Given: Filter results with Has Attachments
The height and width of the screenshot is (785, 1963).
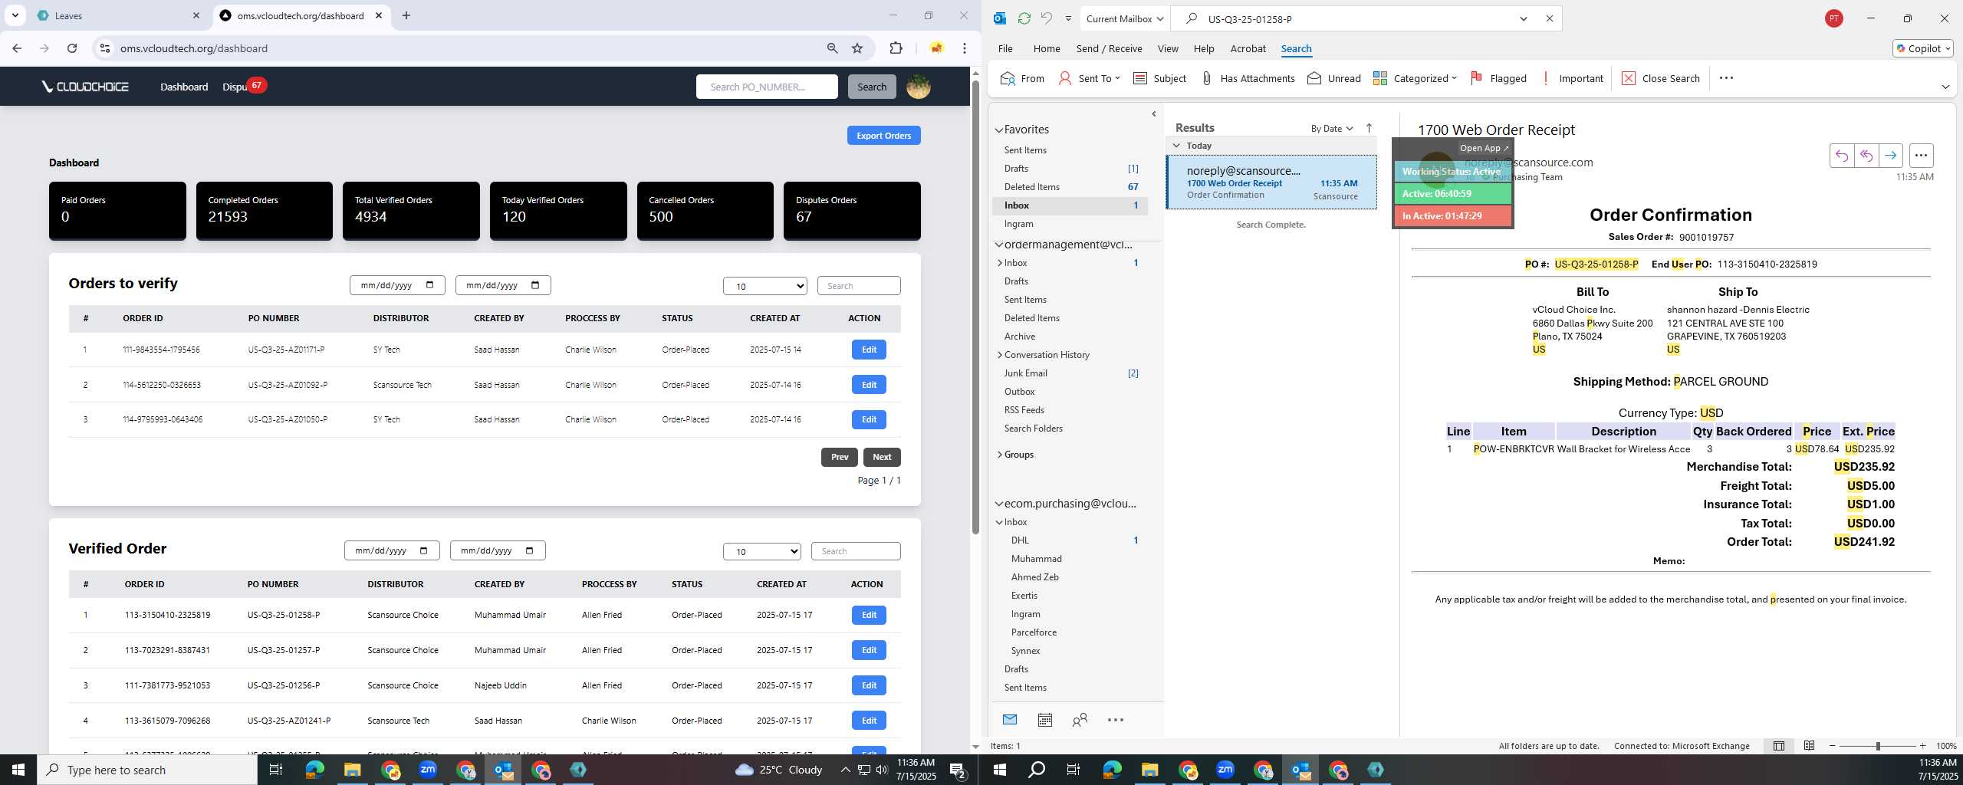Looking at the screenshot, I should pyautogui.click(x=1248, y=78).
